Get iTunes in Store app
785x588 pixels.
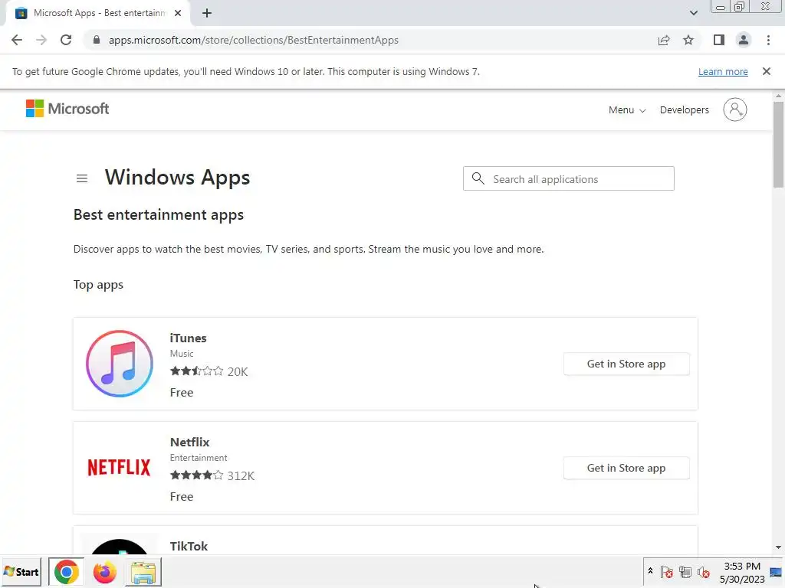(x=626, y=364)
